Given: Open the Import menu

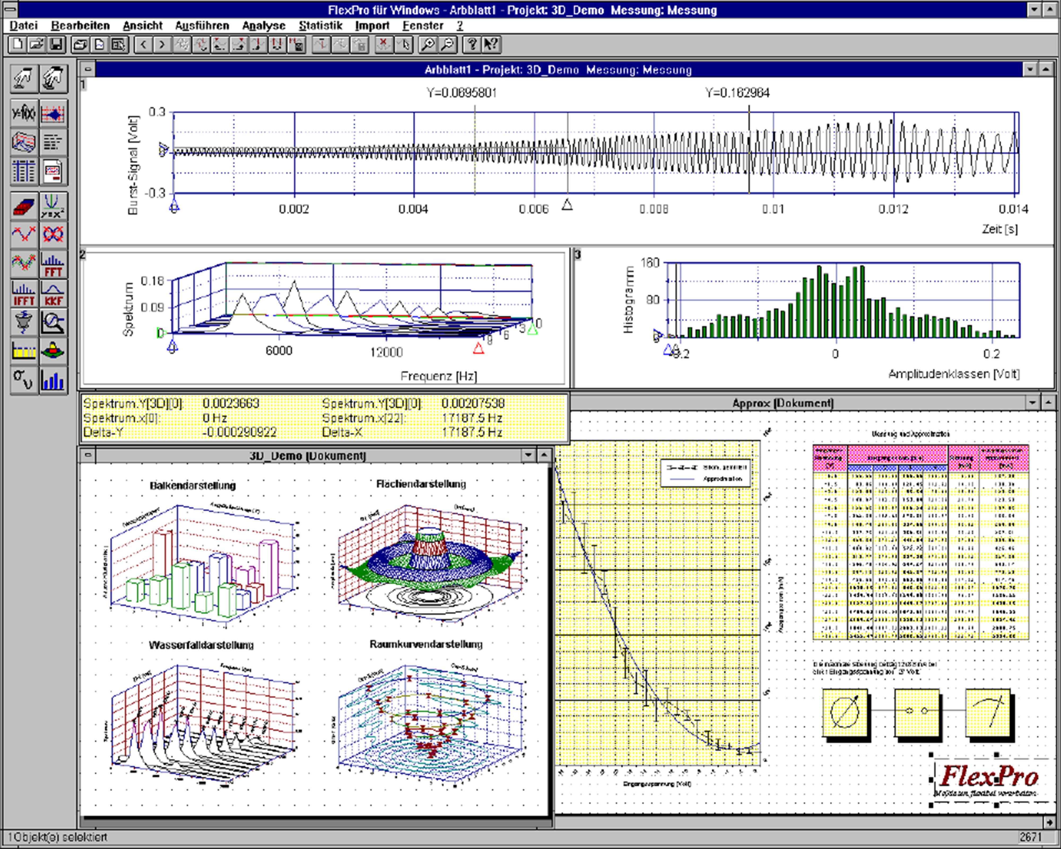Looking at the screenshot, I should pyautogui.click(x=372, y=25).
